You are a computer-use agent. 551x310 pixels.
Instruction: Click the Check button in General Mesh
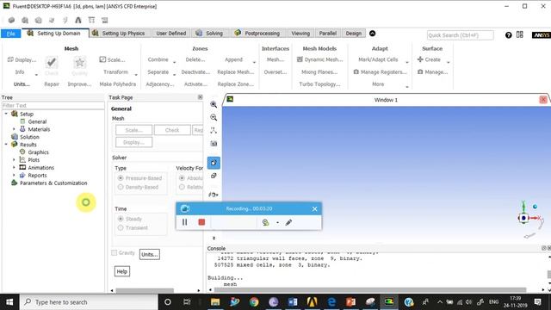click(172, 130)
